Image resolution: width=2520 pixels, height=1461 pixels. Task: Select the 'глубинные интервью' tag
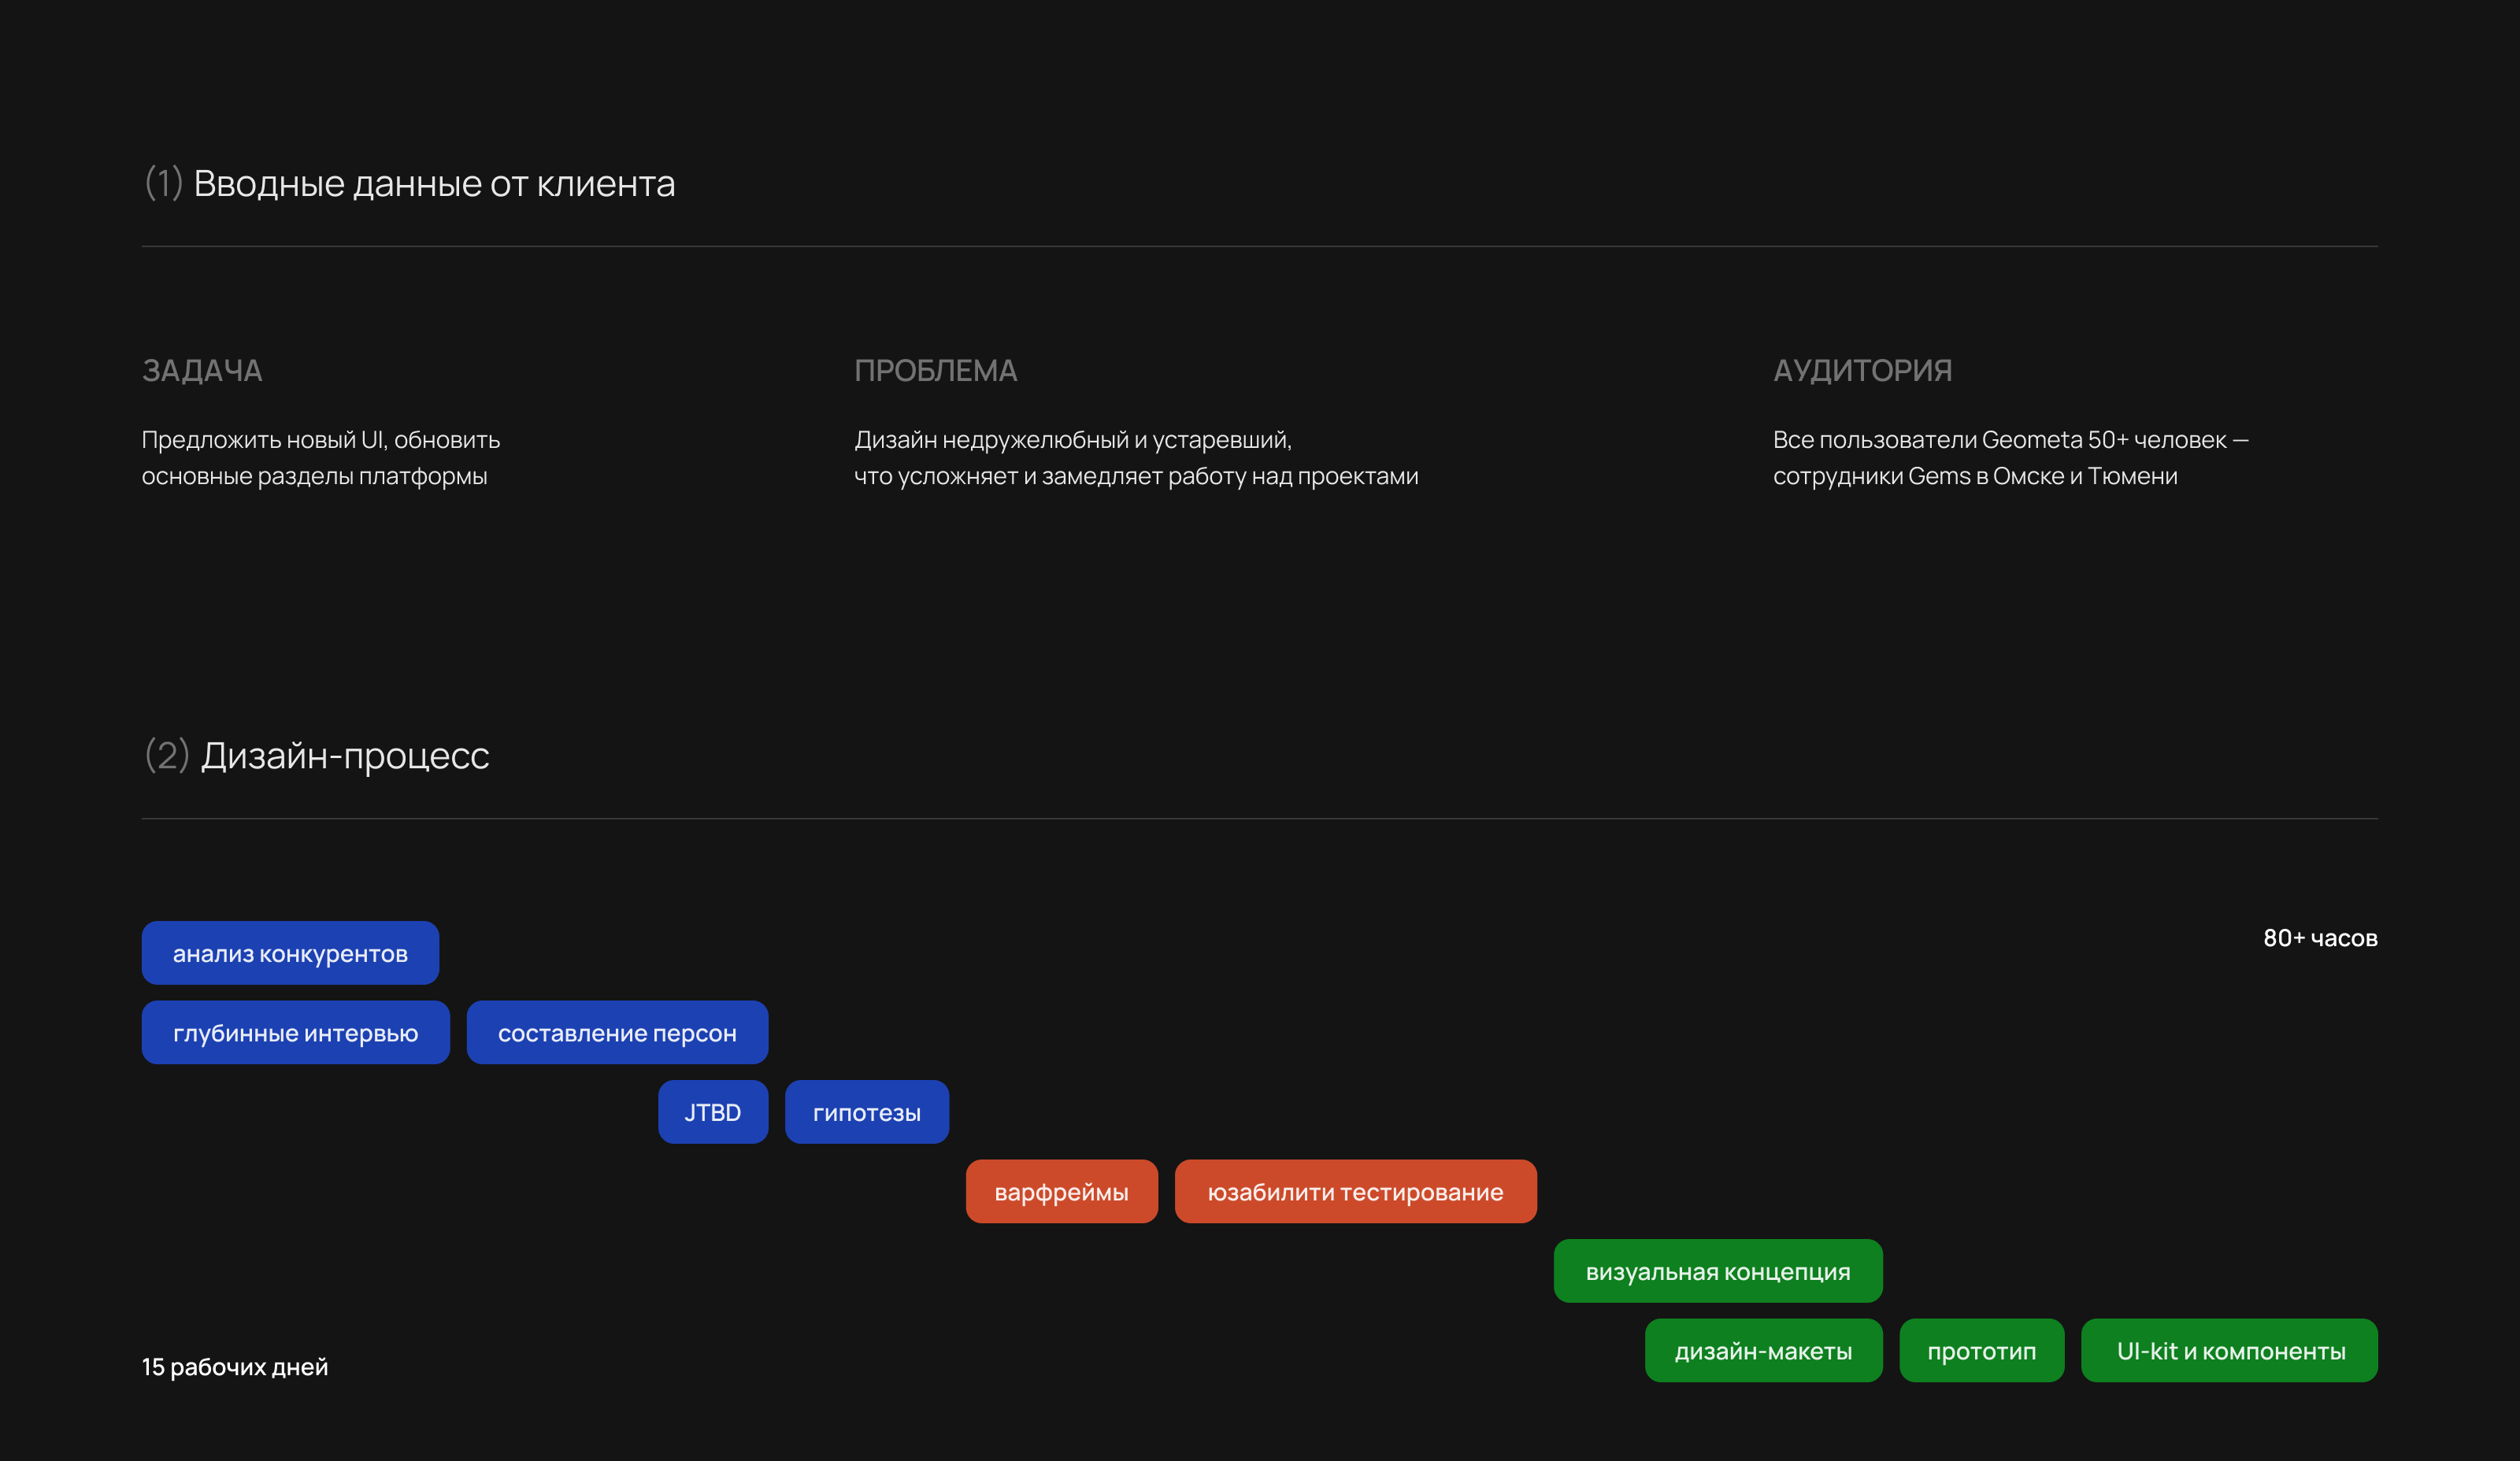click(295, 1032)
